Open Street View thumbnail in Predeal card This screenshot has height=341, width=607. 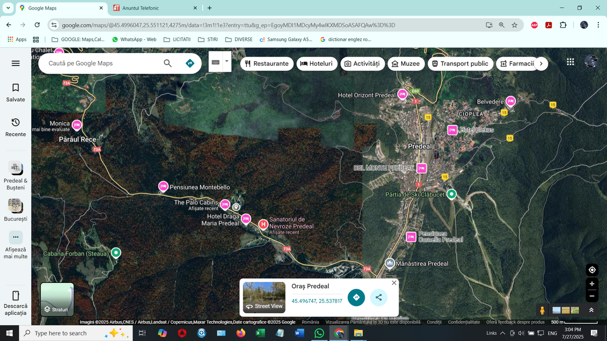264,298
